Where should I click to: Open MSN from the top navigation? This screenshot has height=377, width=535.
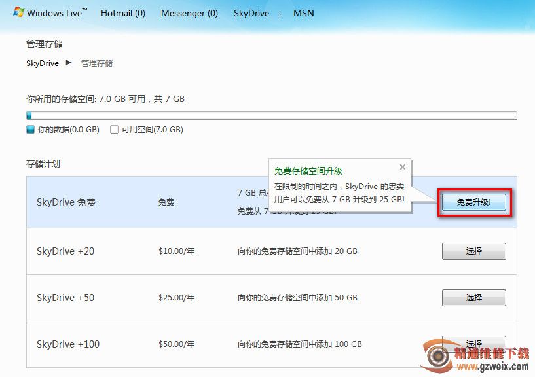303,13
